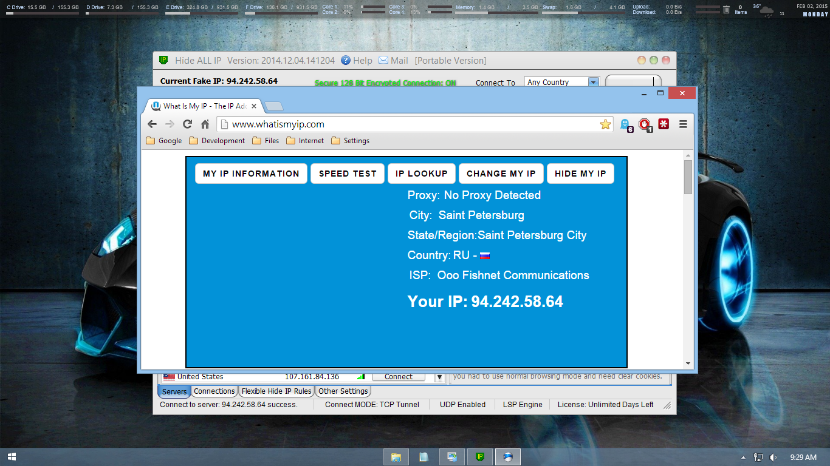Open a new Chrome tab
This screenshot has width=830, height=466.
click(274, 106)
